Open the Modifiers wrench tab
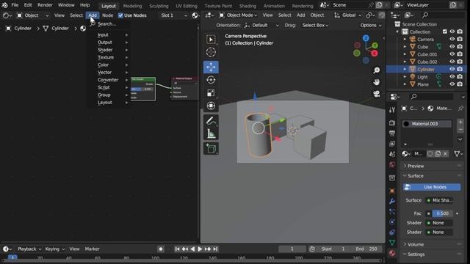The height and width of the screenshot is (264, 470). point(392,201)
